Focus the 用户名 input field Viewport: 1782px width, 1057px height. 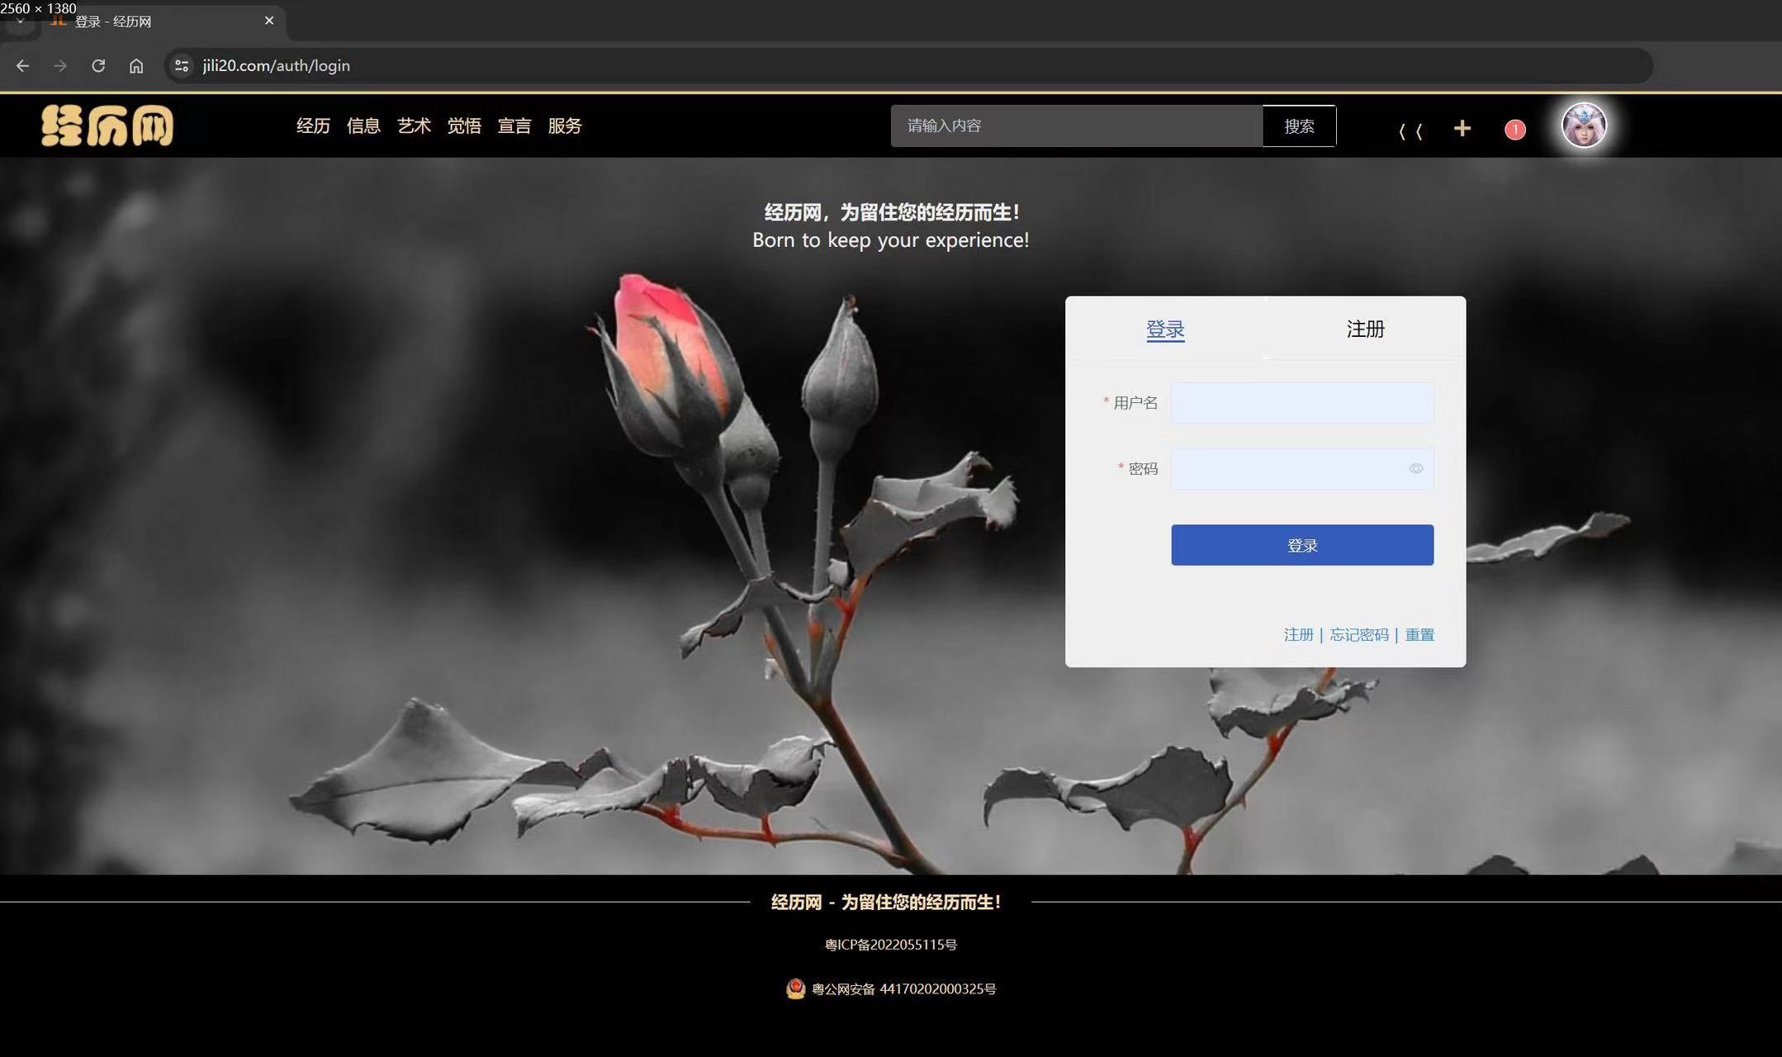pyautogui.click(x=1302, y=403)
